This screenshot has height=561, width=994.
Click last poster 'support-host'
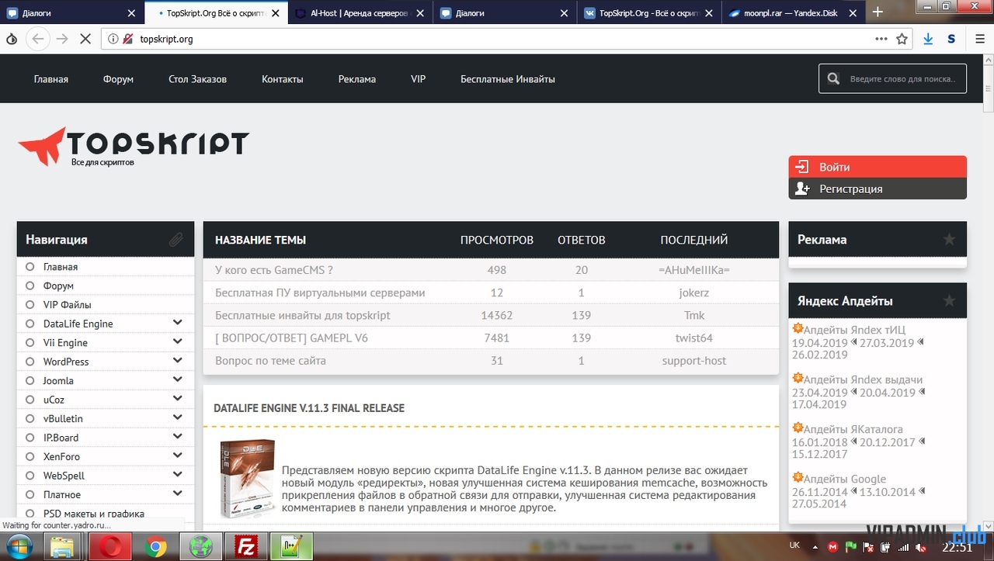click(694, 361)
